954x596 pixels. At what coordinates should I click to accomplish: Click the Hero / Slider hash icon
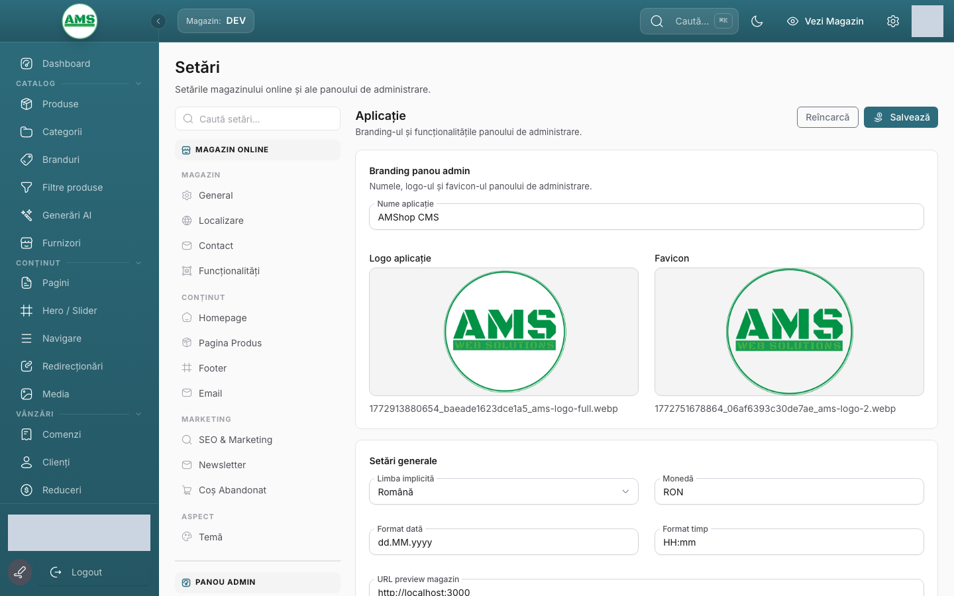[x=26, y=311]
